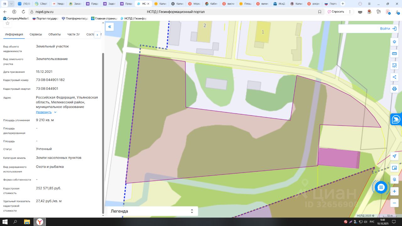Click the Земли населенных пунктов value
This screenshot has width=402, height=226.
tap(59, 158)
